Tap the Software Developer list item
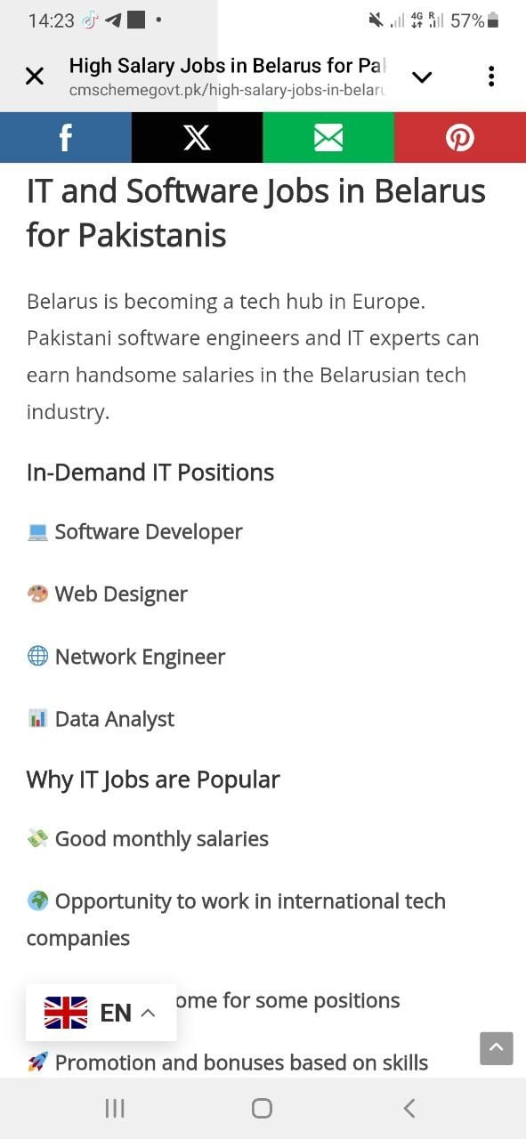Screen dimensions: 526x1139 pyautogui.click(x=134, y=531)
